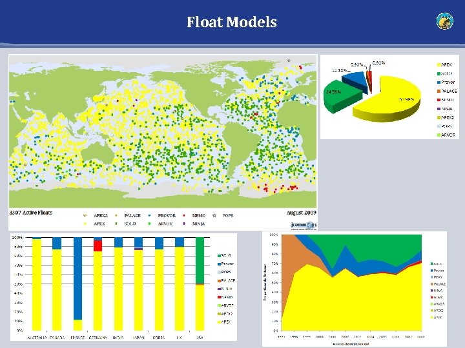Viewport: 465px width, 348px height.
Task: Click the "3307 Active Floats" caption
Action: point(31,213)
